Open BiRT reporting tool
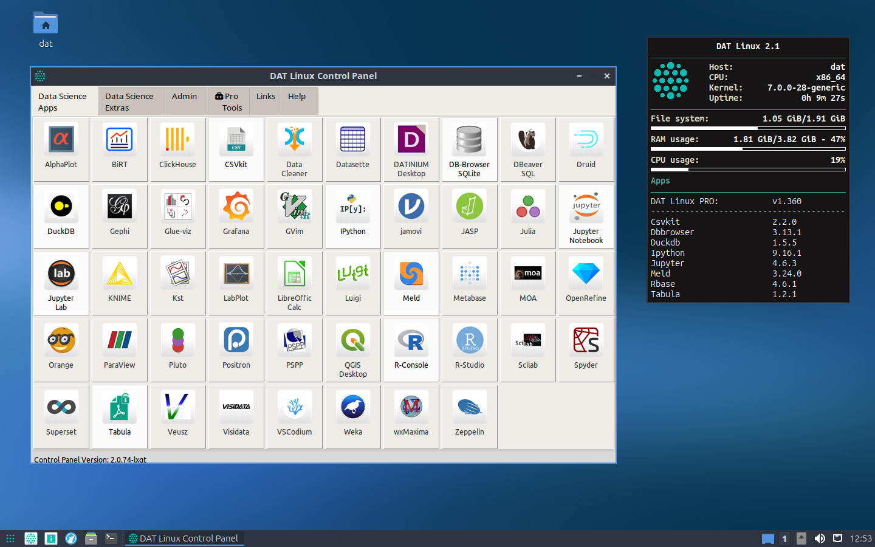This screenshot has width=875, height=547. click(120, 150)
